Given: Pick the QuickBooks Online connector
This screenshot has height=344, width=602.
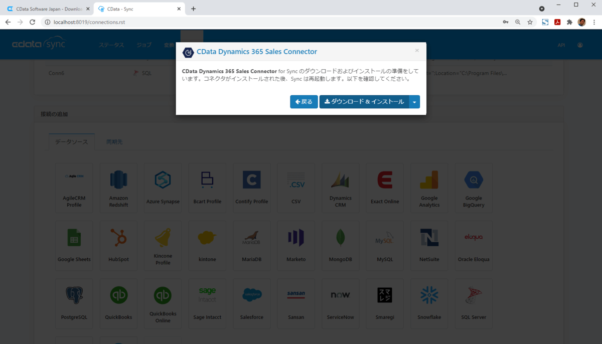Looking at the screenshot, I should coord(163,303).
